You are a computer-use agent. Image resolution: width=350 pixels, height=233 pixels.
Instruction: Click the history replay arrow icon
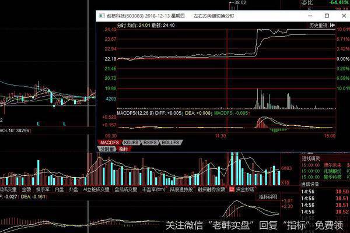click(x=332, y=26)
